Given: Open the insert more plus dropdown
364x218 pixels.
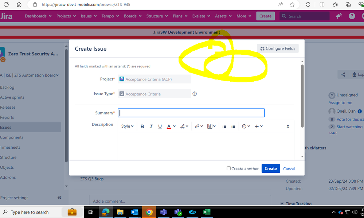Looking at the screenshot, I should 259,126.
